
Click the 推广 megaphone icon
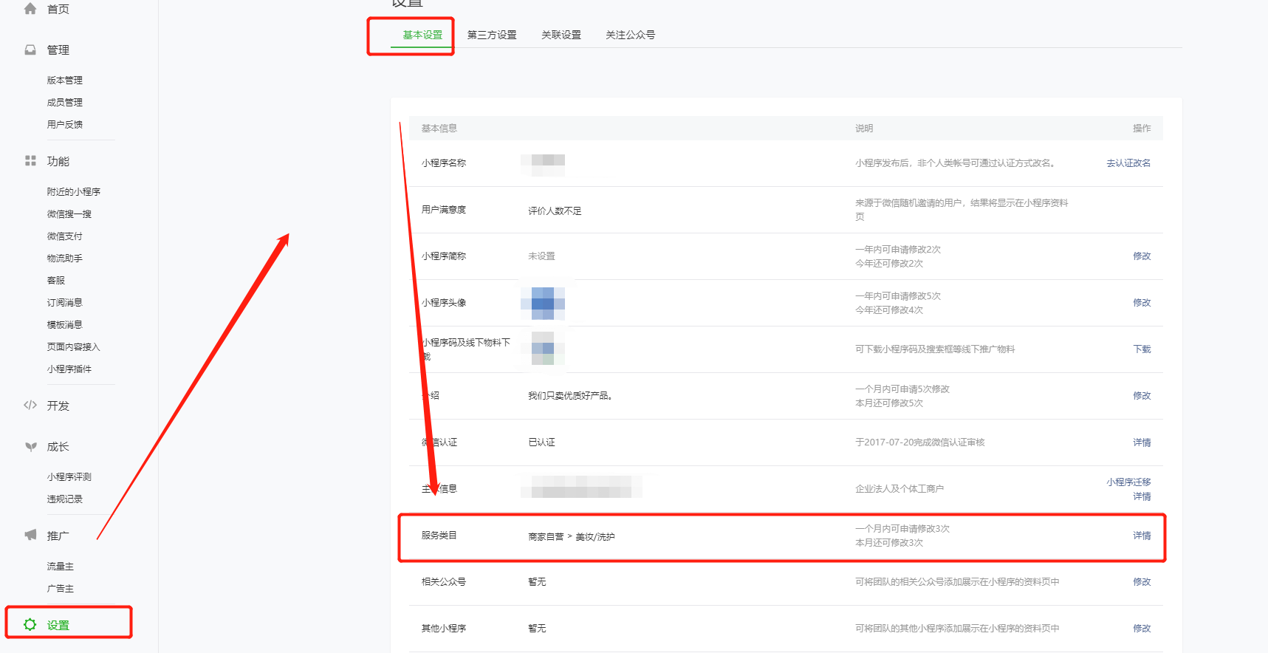pyautogui.click(x=30, y=536)
